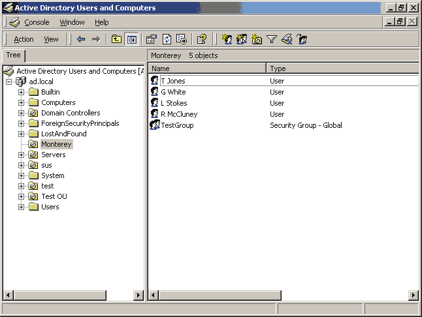Switch to the Tree tab
Viewport: 422px width, 317px height.
[14, 55]
